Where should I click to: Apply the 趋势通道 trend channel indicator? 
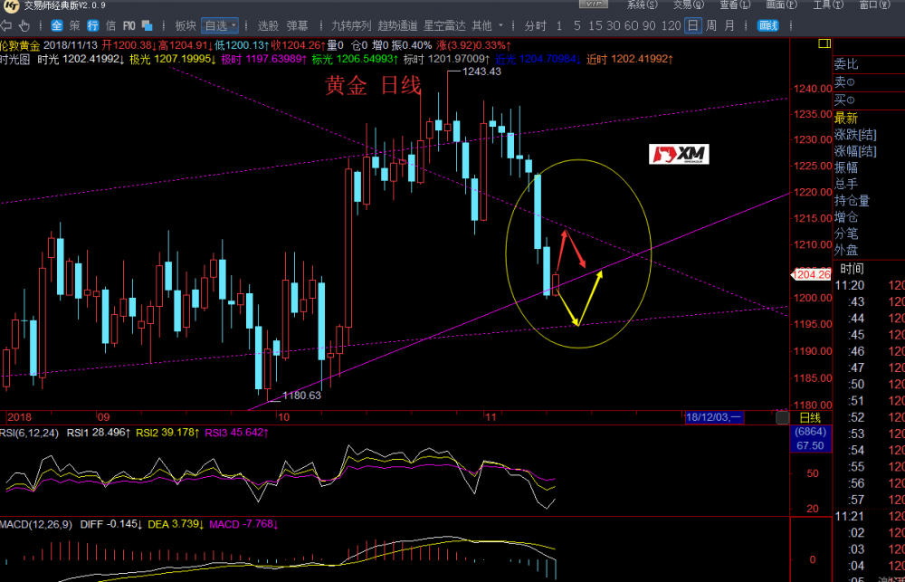(397, 25)
